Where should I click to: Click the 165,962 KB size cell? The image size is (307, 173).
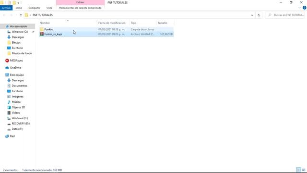coord(166,34)
